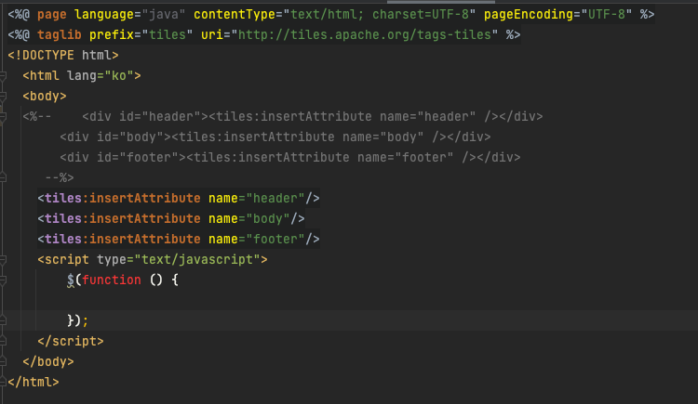Screen dimensions: 698x404
Task: Fold at the closing </script> gutter marker
Action: (x=3, y=342)
